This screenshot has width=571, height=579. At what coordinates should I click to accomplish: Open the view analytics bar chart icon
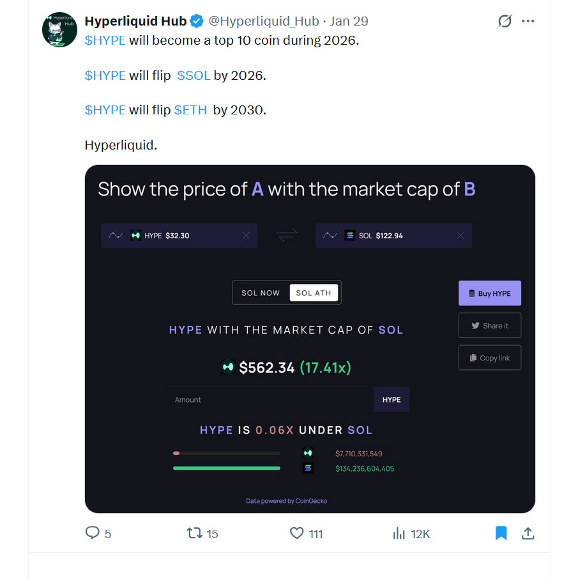(x=399, y=533)
